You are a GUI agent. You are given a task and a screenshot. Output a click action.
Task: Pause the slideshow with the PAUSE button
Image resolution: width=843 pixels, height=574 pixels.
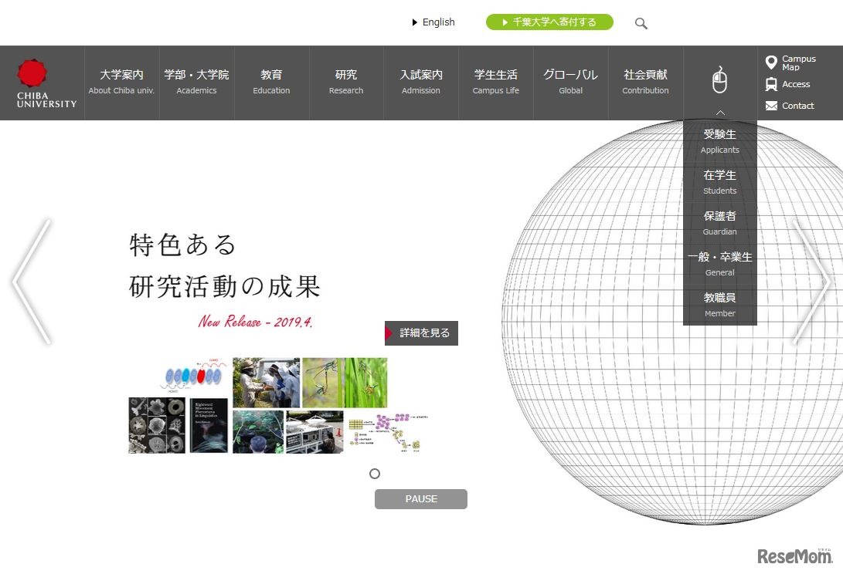pos(420,498)
